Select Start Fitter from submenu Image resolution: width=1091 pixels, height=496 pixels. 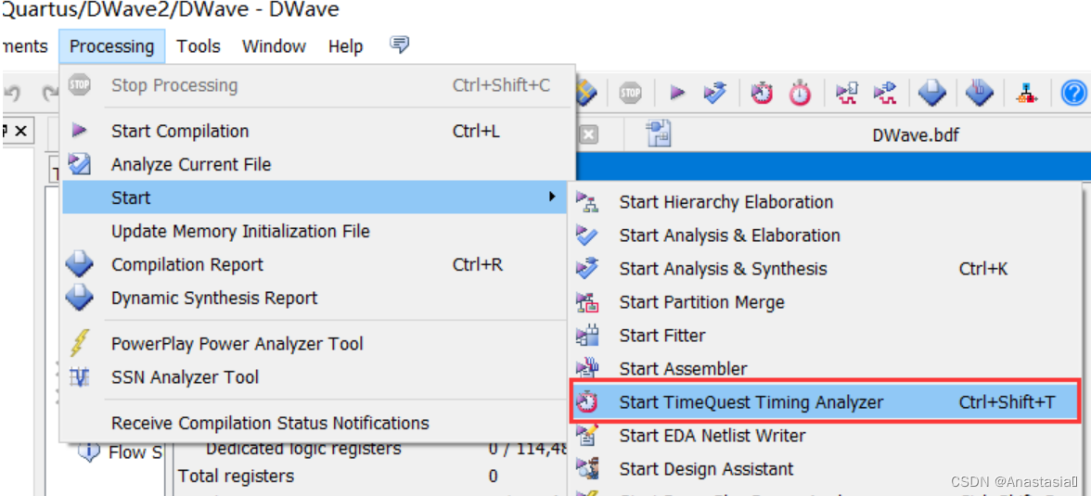(x=662, y=336)
